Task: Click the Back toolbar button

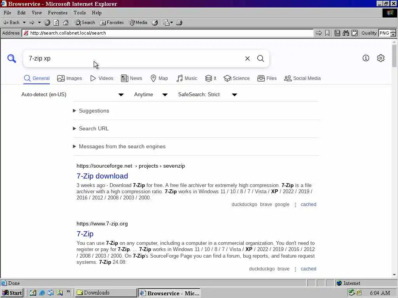Action: (x=11, y=23)
